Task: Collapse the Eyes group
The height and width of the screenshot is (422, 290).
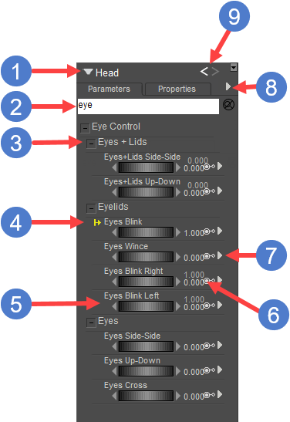Action: [91, 322]
